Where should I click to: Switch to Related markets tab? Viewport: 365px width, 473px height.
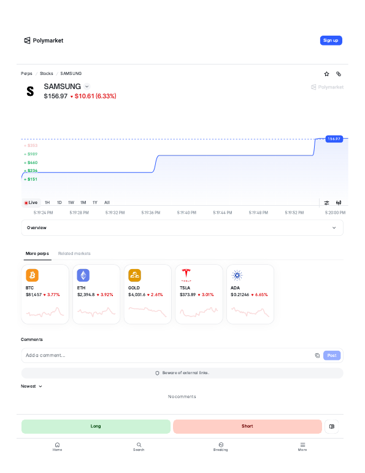coord(74,253)
